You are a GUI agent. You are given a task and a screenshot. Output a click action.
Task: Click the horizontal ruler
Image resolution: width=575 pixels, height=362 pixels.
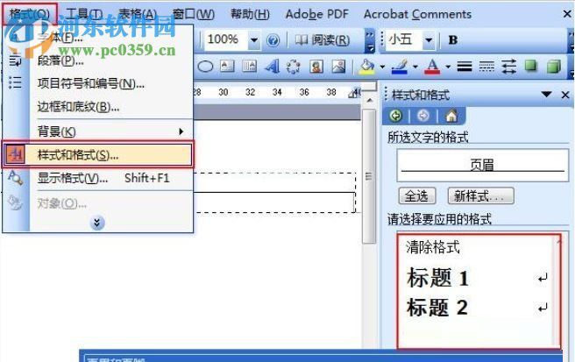277,92
